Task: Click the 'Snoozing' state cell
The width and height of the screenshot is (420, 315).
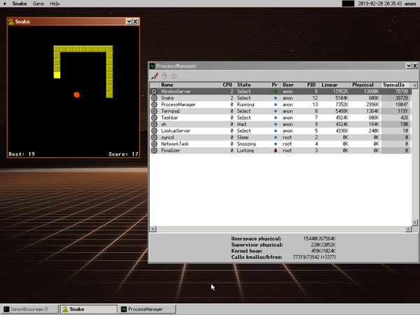Action: click(246, 143)
